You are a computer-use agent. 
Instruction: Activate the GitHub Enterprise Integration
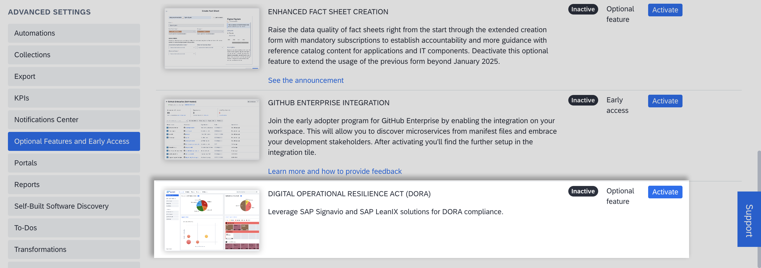(x=665, y=101)
